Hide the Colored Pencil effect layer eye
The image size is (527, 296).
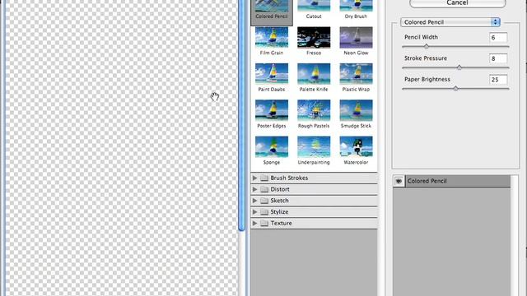pos(399,181)
